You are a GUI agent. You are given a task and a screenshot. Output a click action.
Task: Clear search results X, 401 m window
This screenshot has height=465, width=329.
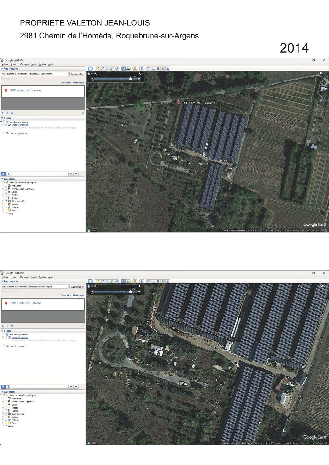tap(83, 113)
